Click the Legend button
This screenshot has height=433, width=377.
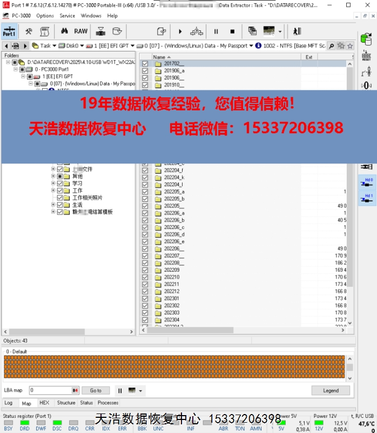click(x=331, y=390)
